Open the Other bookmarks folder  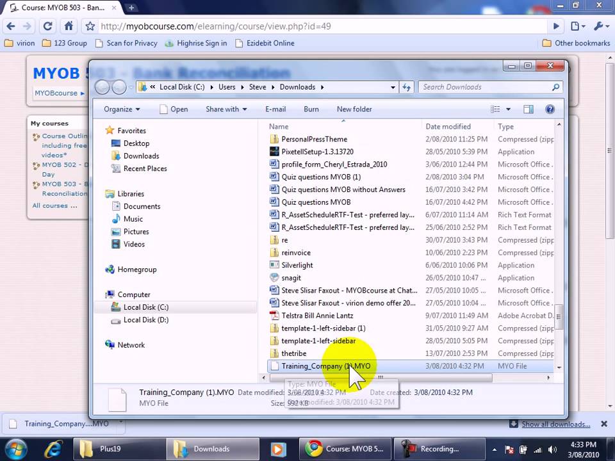coord(576,43)
